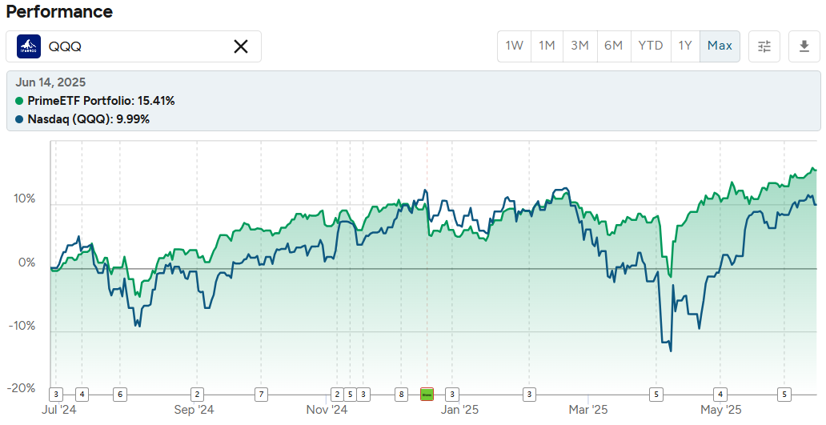Click the '-10%' y-axis label
This screenshot has width=826, height=425.
click(x=22, y=326)
